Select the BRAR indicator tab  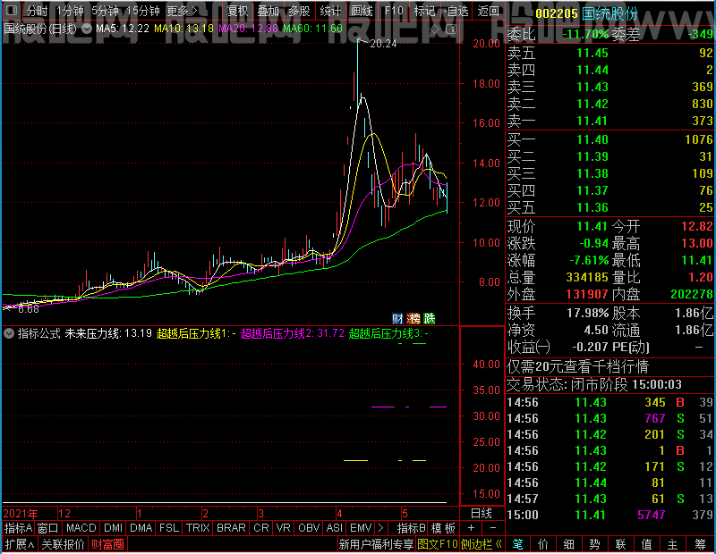click(231, 528)
